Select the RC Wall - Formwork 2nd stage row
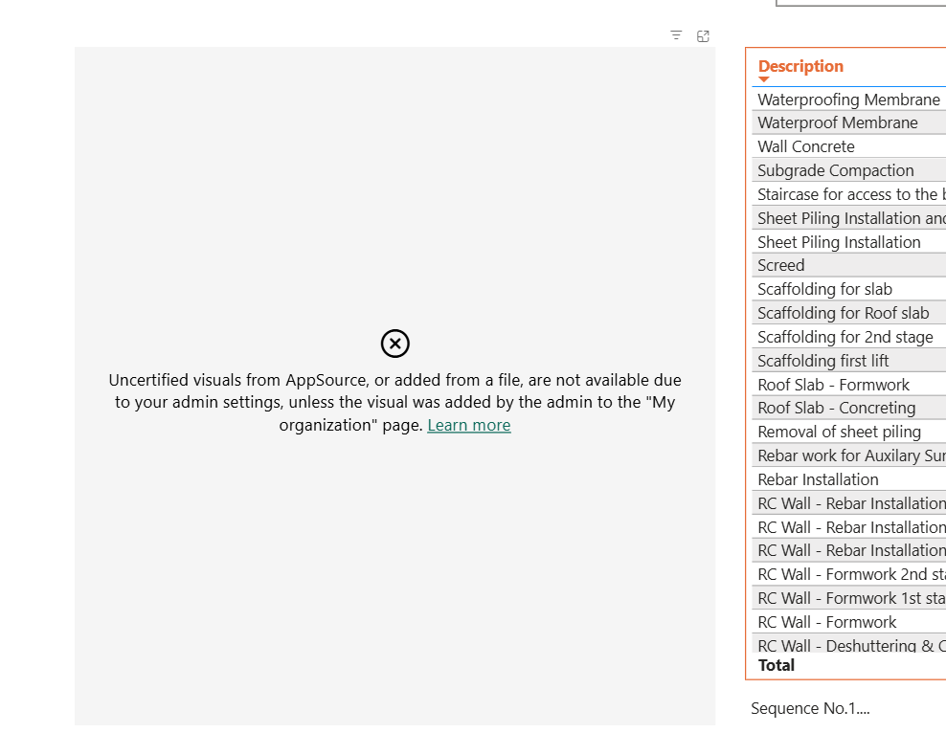Screen dimensions: 946x733 (x=849, y=574)
